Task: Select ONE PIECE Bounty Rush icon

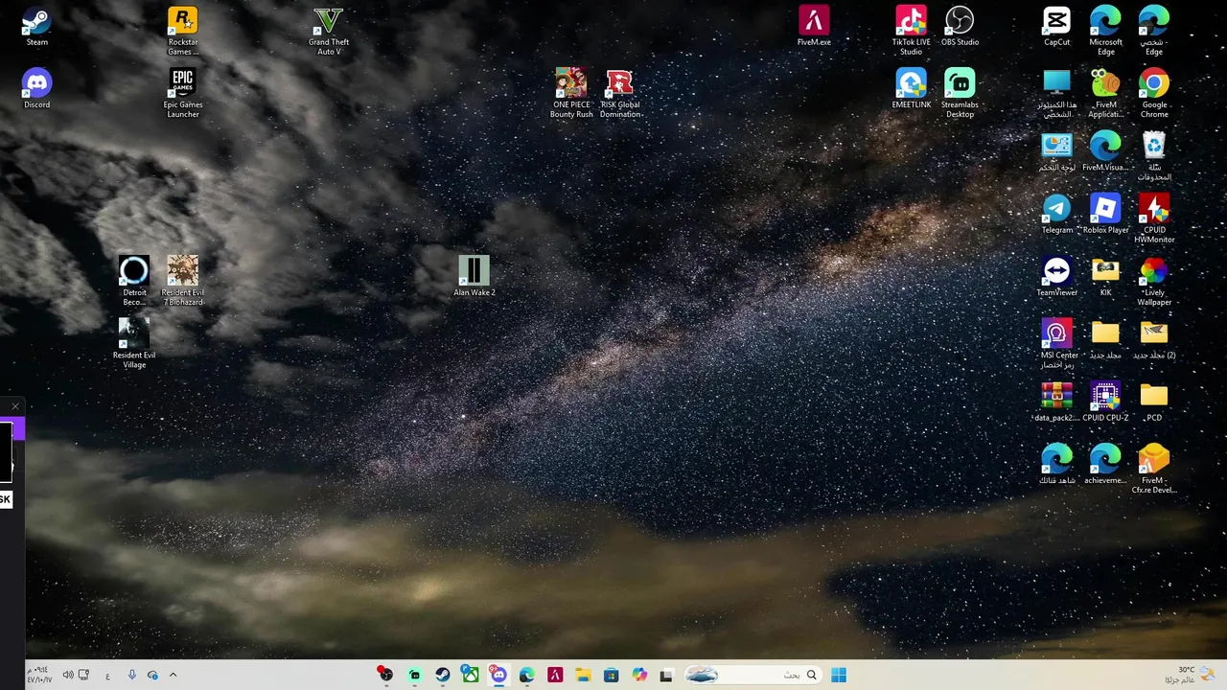Action: coord(571,94)
